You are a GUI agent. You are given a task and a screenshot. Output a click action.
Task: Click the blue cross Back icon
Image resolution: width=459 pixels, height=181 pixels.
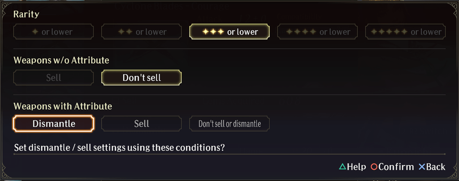pos(422,167)
